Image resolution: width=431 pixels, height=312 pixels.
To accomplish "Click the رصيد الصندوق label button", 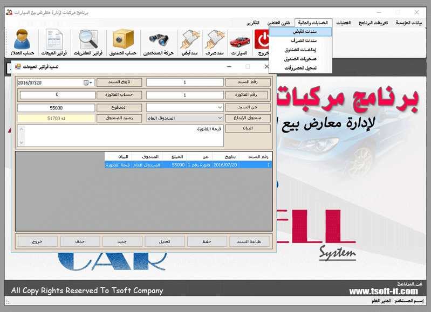I will tap(119, 118).
